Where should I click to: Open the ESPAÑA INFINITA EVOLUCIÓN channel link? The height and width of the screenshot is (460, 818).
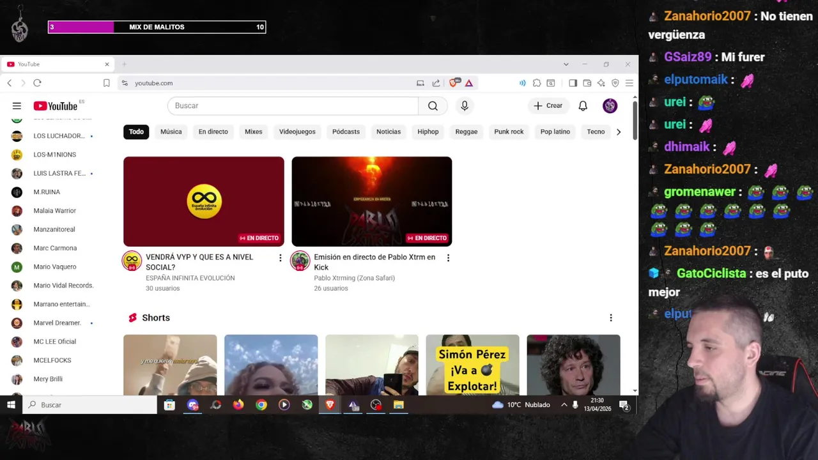pyautogui.click(x=190, y=278)
